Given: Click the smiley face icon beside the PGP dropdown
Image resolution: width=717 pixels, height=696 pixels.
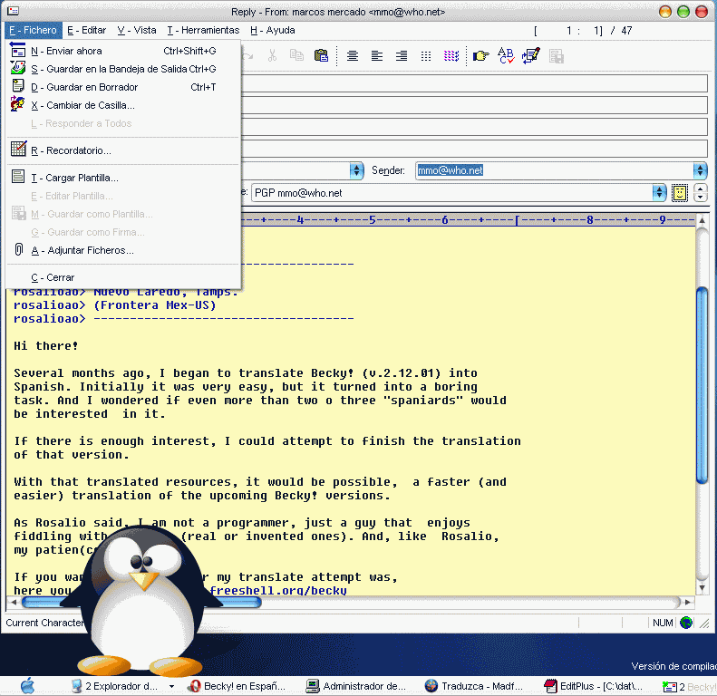Looking at the screenshot, I should coord(680,193).
